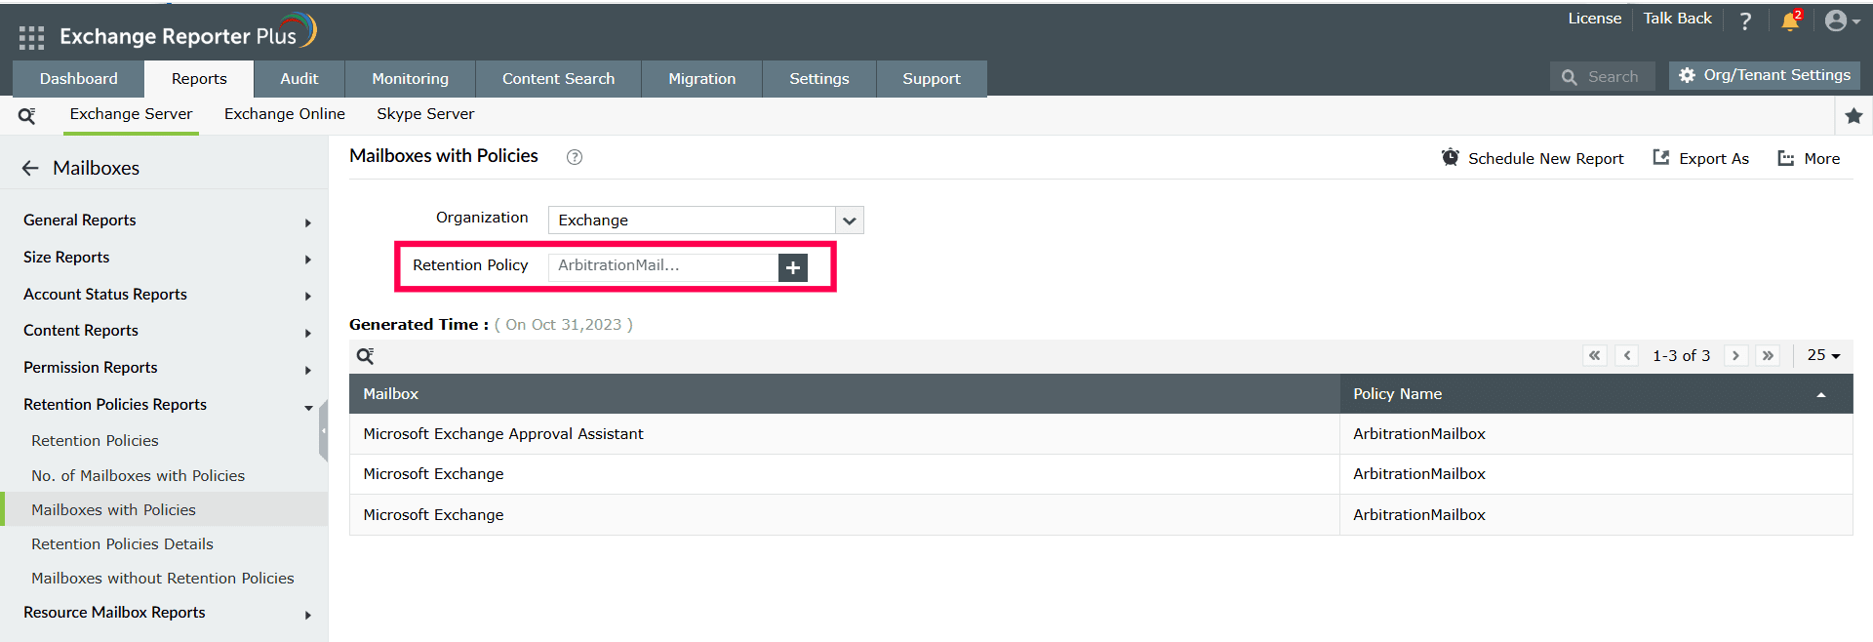Open the Export As option
This screenshot has width=1873, height=642.
[x=1700, y=158]
